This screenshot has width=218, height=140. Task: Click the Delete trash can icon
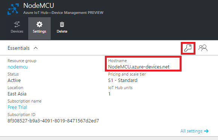62,24
